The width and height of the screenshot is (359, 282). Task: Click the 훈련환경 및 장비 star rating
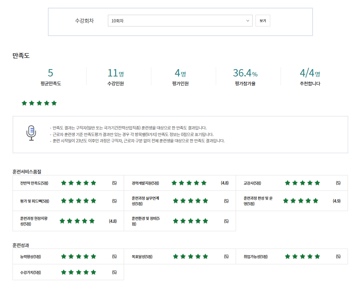pos(190,221)
